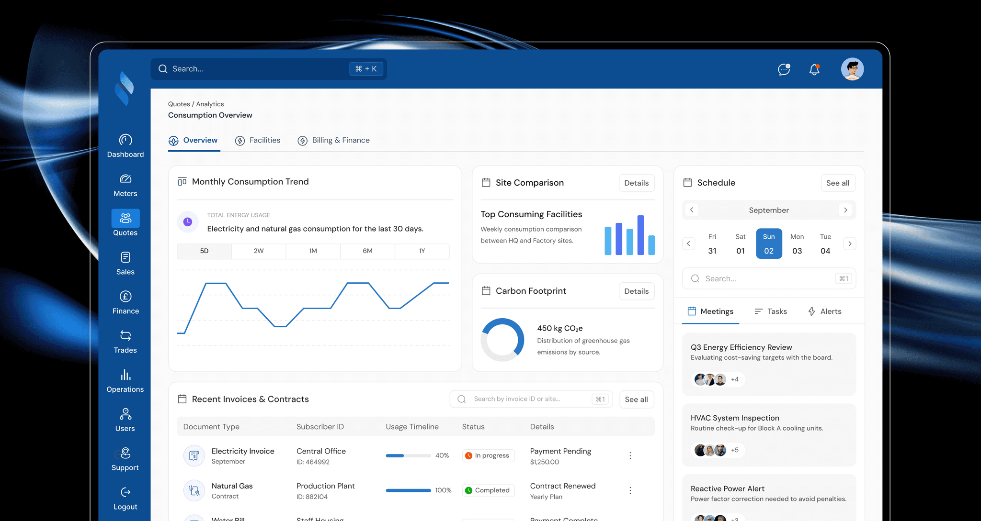Select the 1Y time range option
Screen dimensions: 981x521
(x=422, y=251)
